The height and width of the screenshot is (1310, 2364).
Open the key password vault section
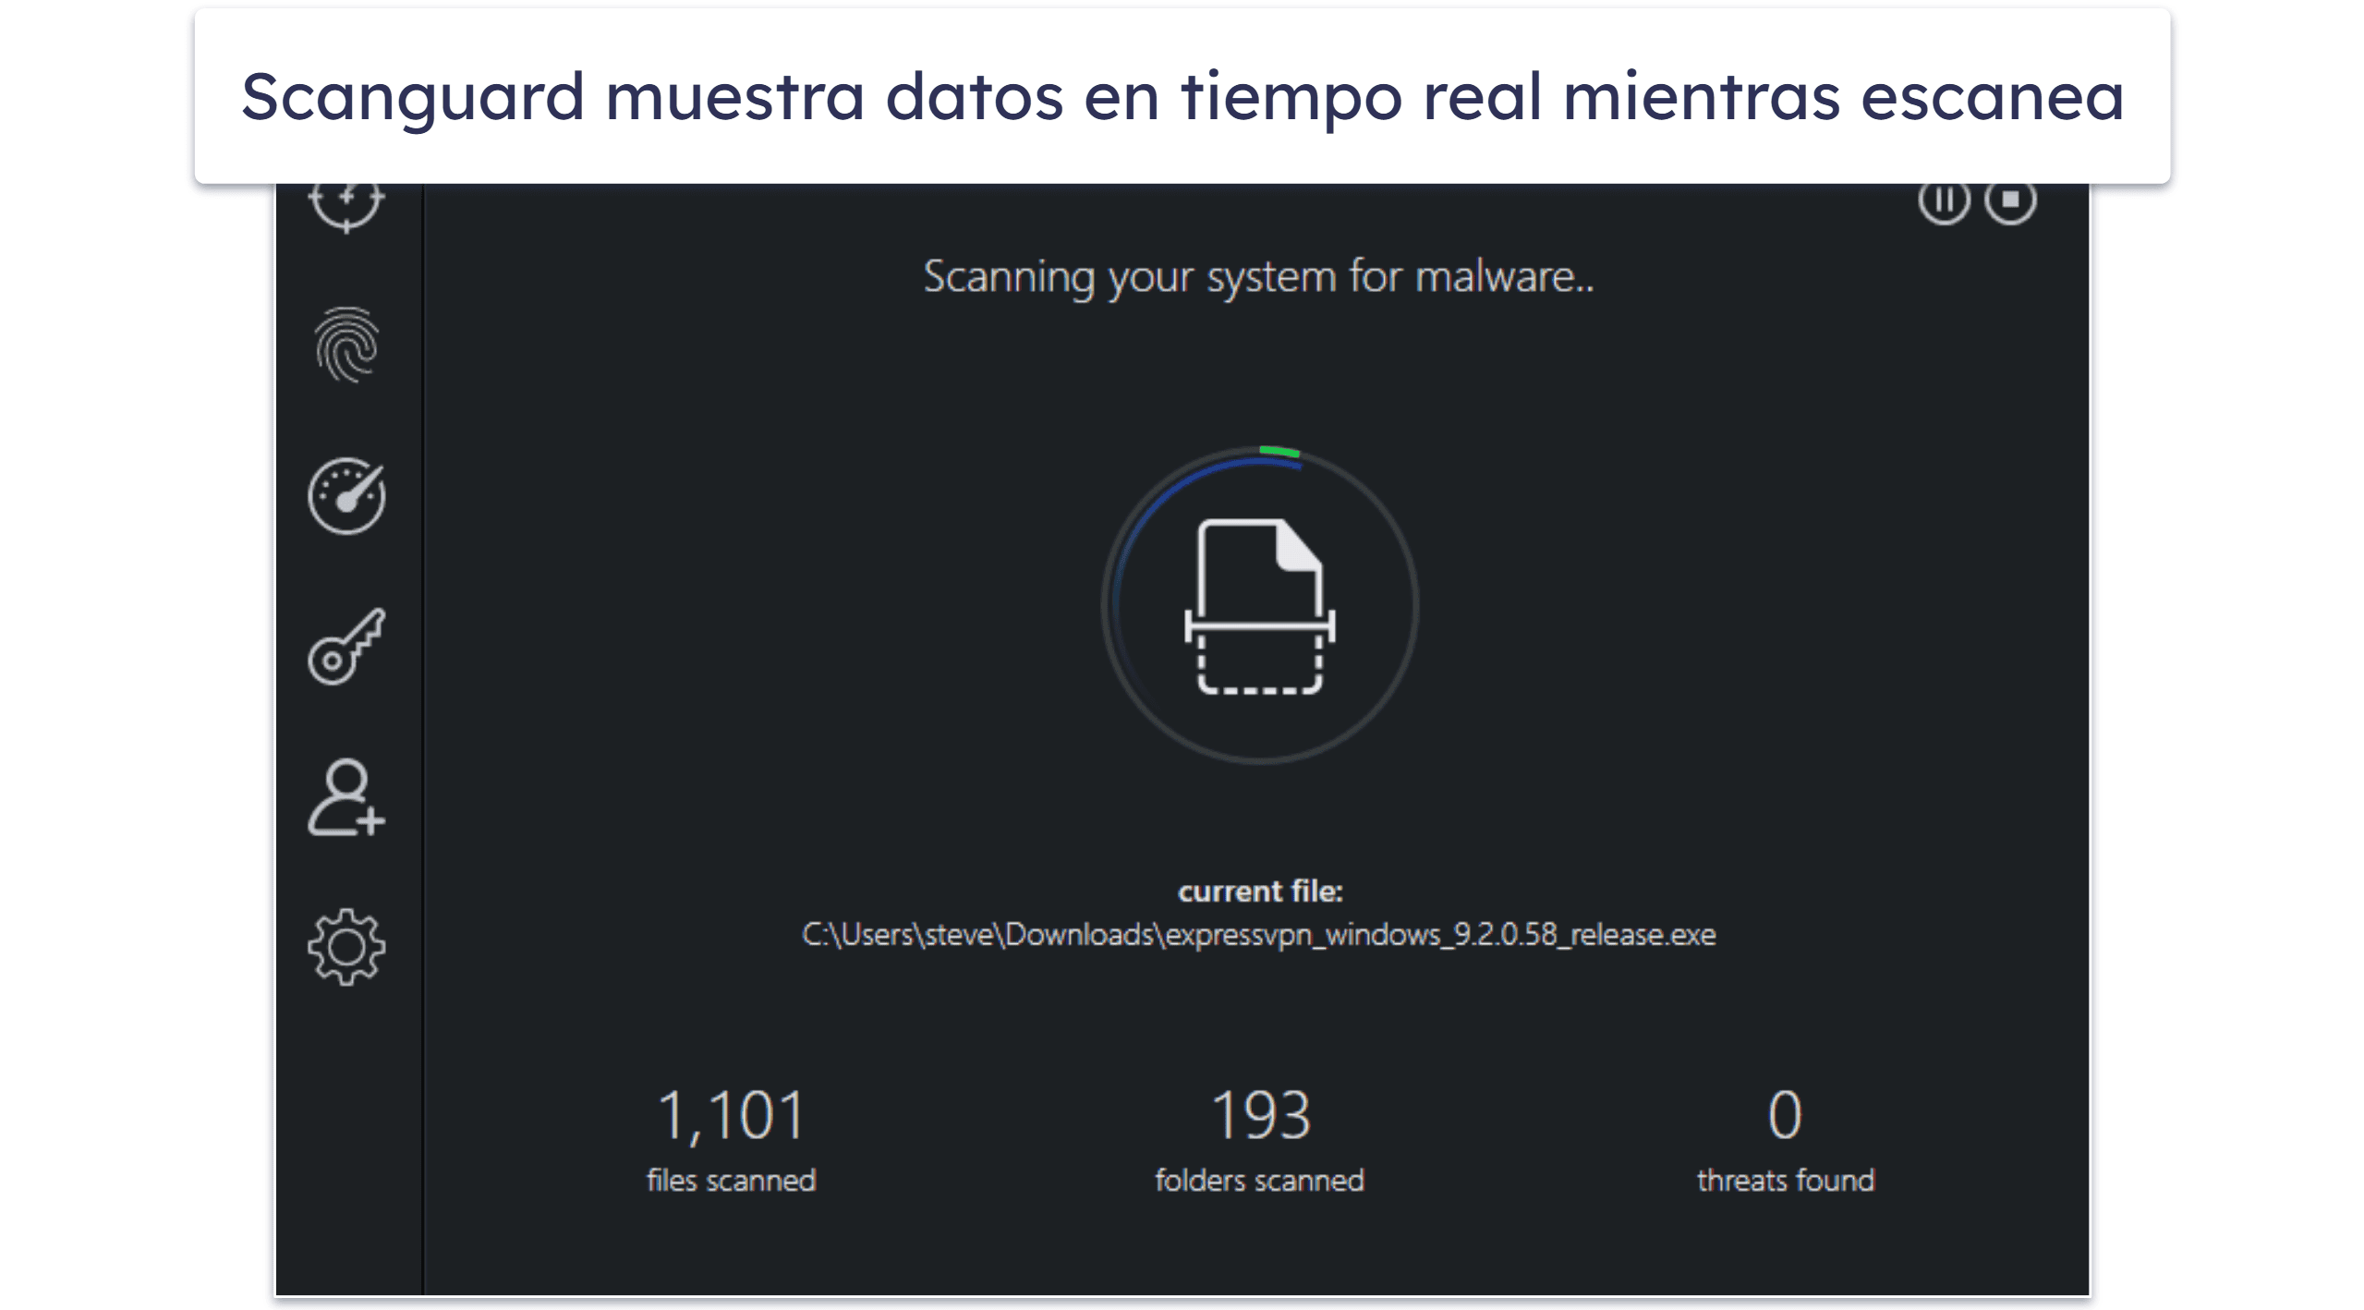346,646
